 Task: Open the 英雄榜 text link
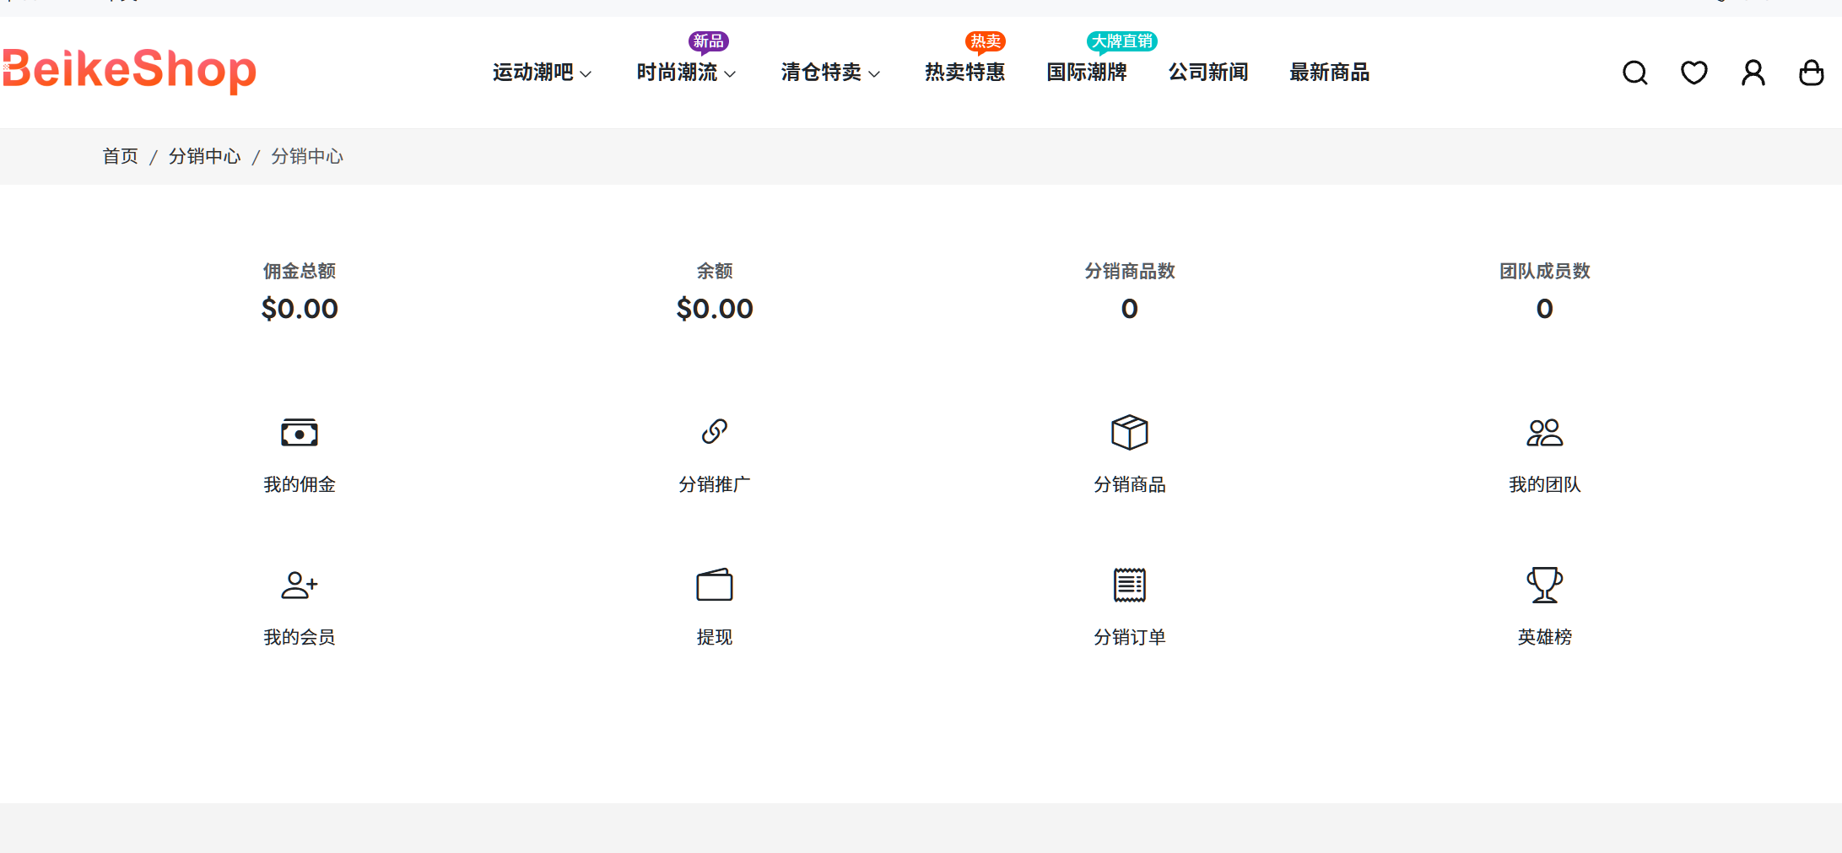1545,637
